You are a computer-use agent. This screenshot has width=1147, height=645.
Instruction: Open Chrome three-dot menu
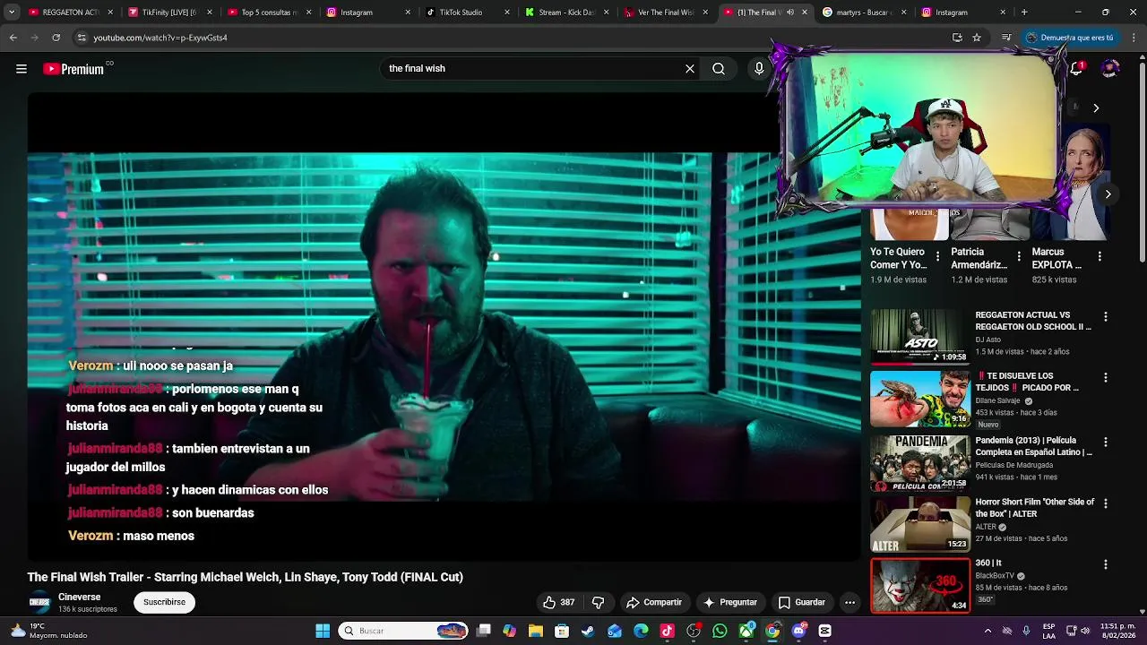point(1134,38)
